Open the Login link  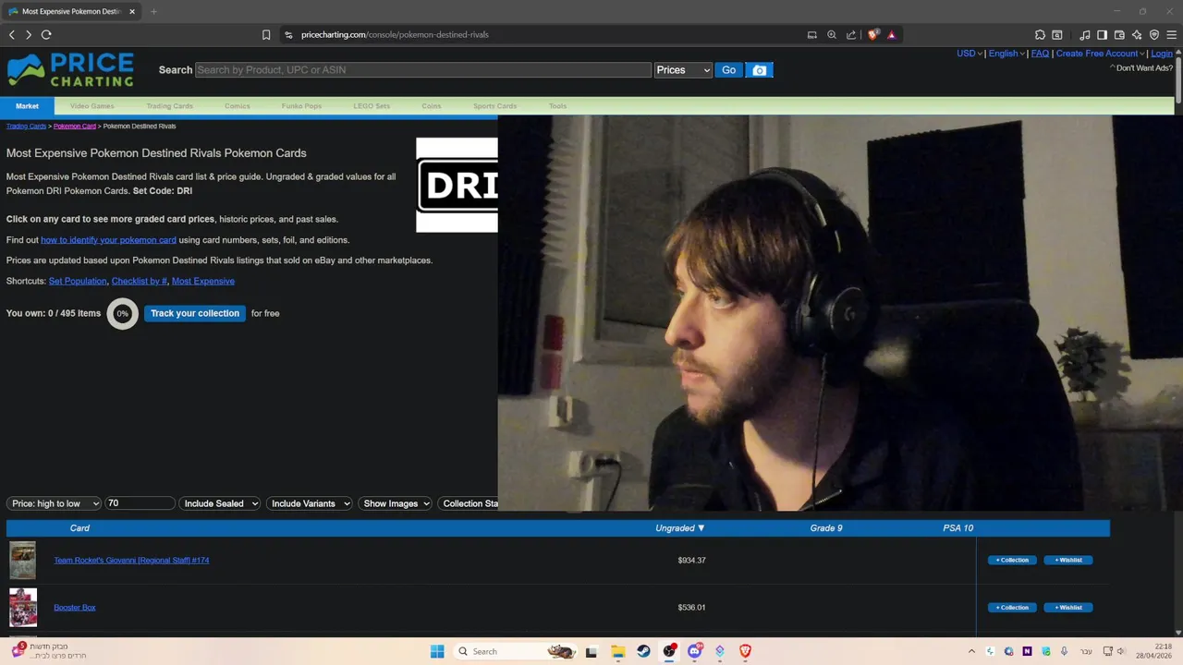pyautogui.click(x=1162, y=54)
